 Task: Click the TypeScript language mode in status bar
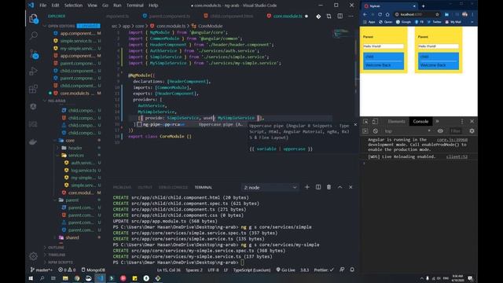tap(251, 270)
